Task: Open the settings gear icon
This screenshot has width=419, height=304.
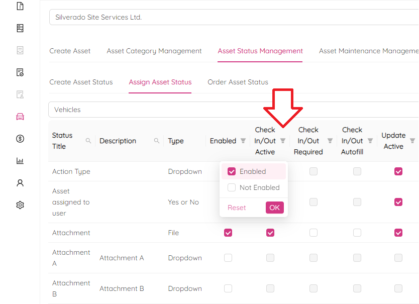Action: click(x=20, y=205)
